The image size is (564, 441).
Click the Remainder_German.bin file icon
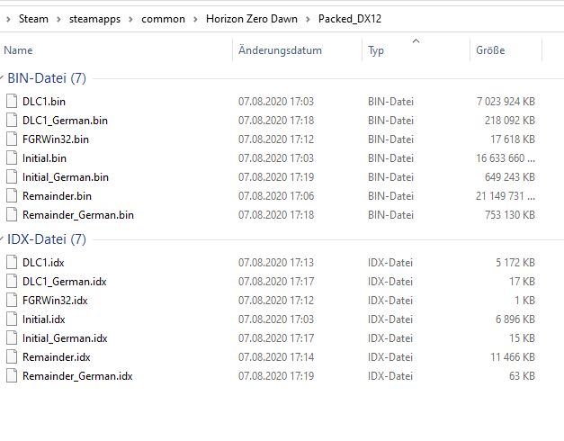pyautogui.click(x=12, y=214)
